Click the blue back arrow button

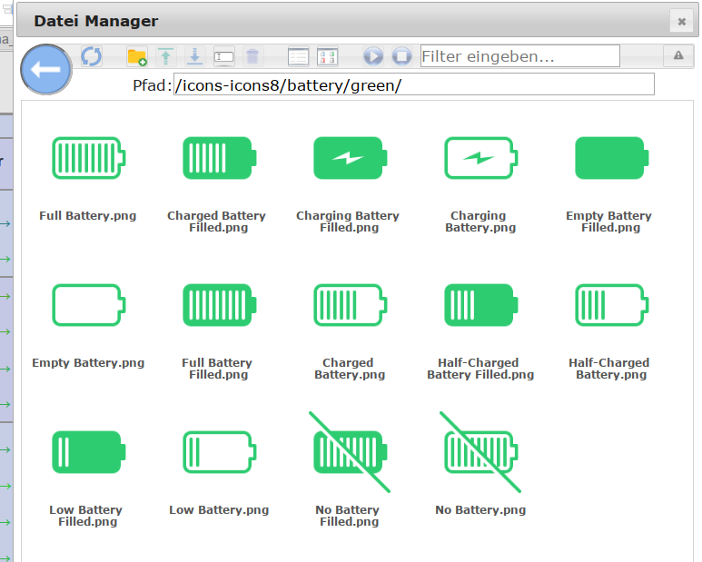pos(45,69)
